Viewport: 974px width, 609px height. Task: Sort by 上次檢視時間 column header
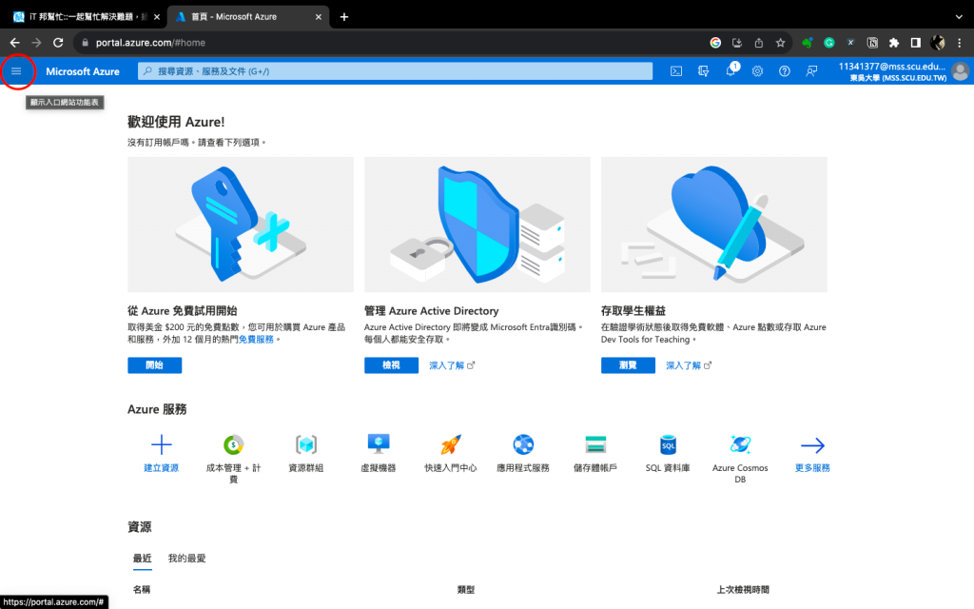tap(743, 589)
